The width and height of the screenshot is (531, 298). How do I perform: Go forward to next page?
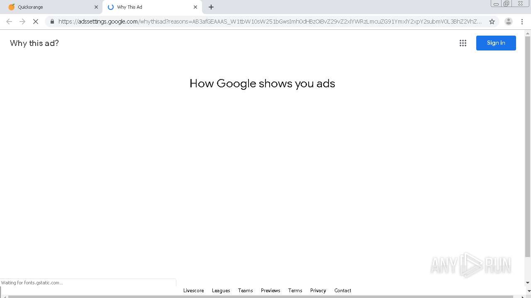22,22
